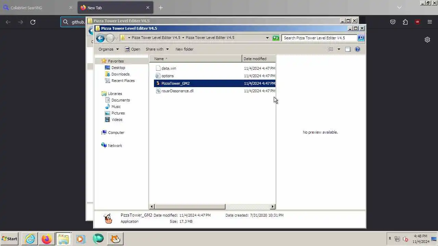The image size is (438, 246).
Task: Open Documents library in navigation pane
Action: 120,100
